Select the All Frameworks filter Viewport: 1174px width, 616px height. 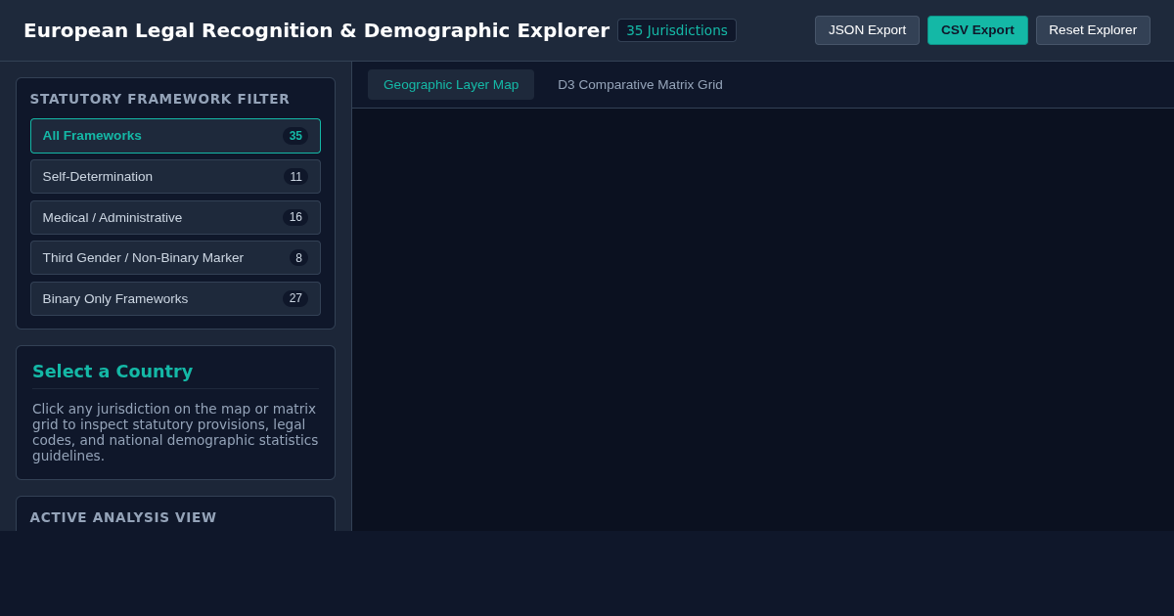click(175, 136)
